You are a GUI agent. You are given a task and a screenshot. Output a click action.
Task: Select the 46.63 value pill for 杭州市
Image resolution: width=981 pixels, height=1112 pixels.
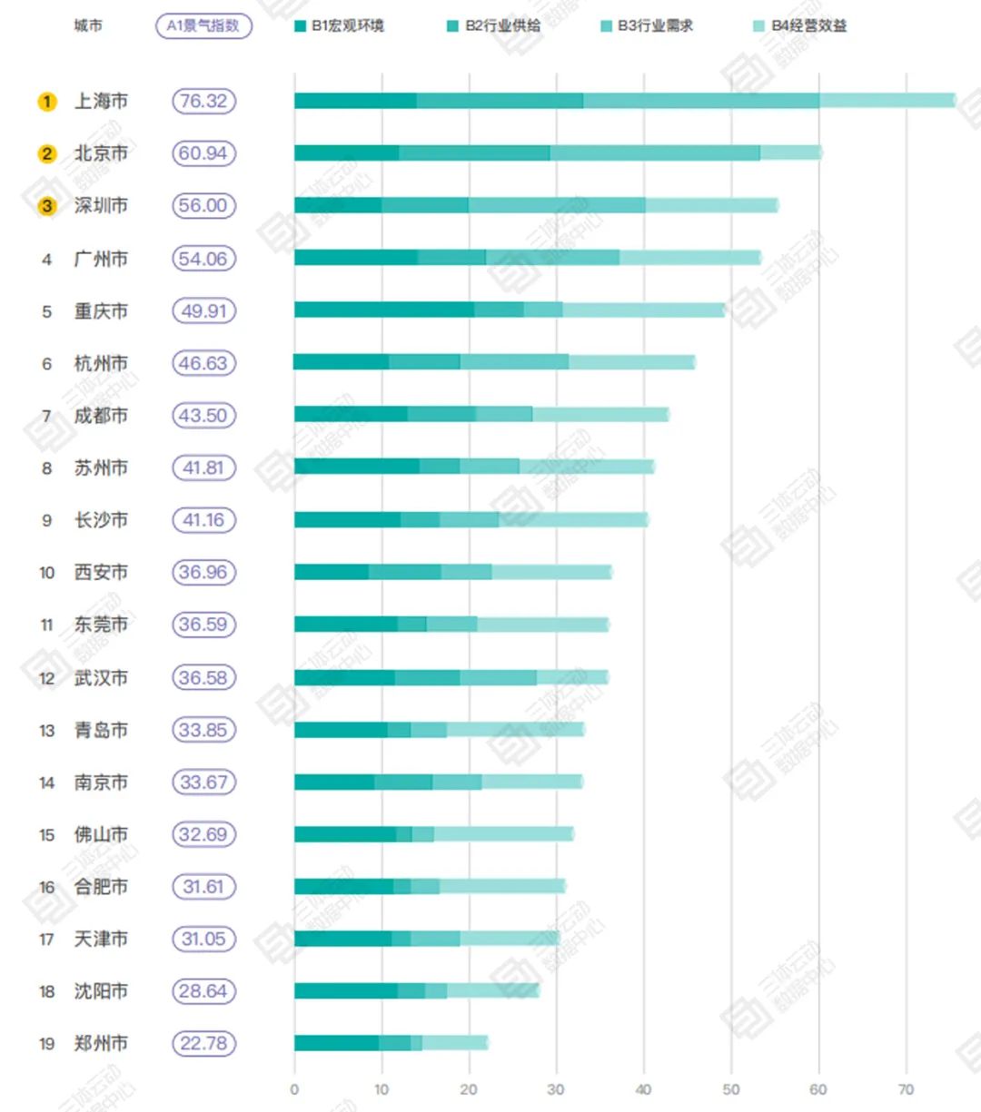pyautogui.click(x=203, y=363)
